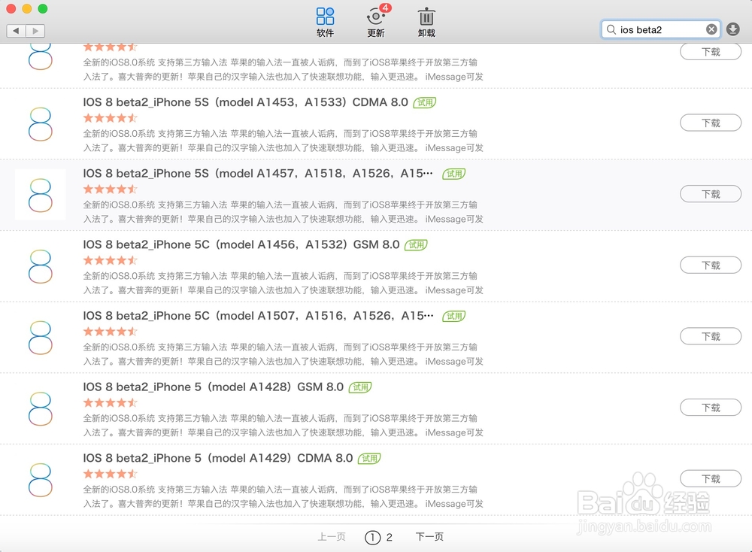Open iOS 8 icon for iPhone 5 A1429
Viewport: 752px width, 552px height.
point(41,480)
